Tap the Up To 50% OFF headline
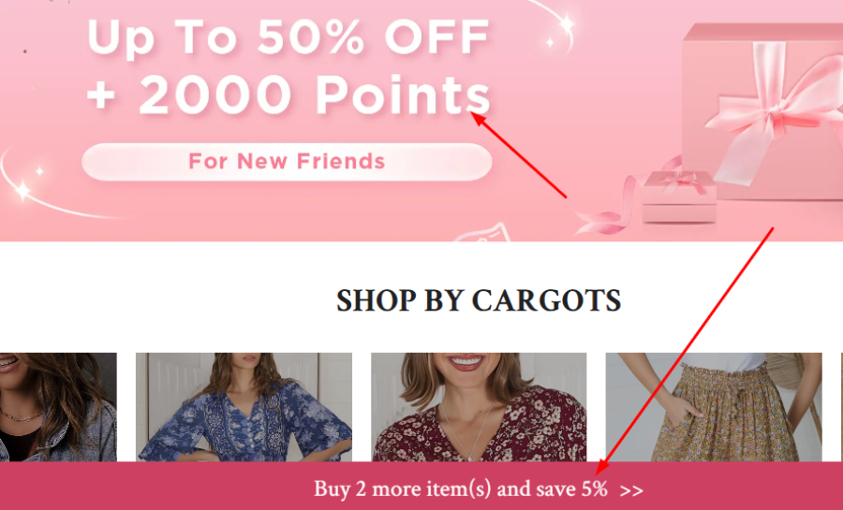The image size is (843, 510). pos(288,37)
